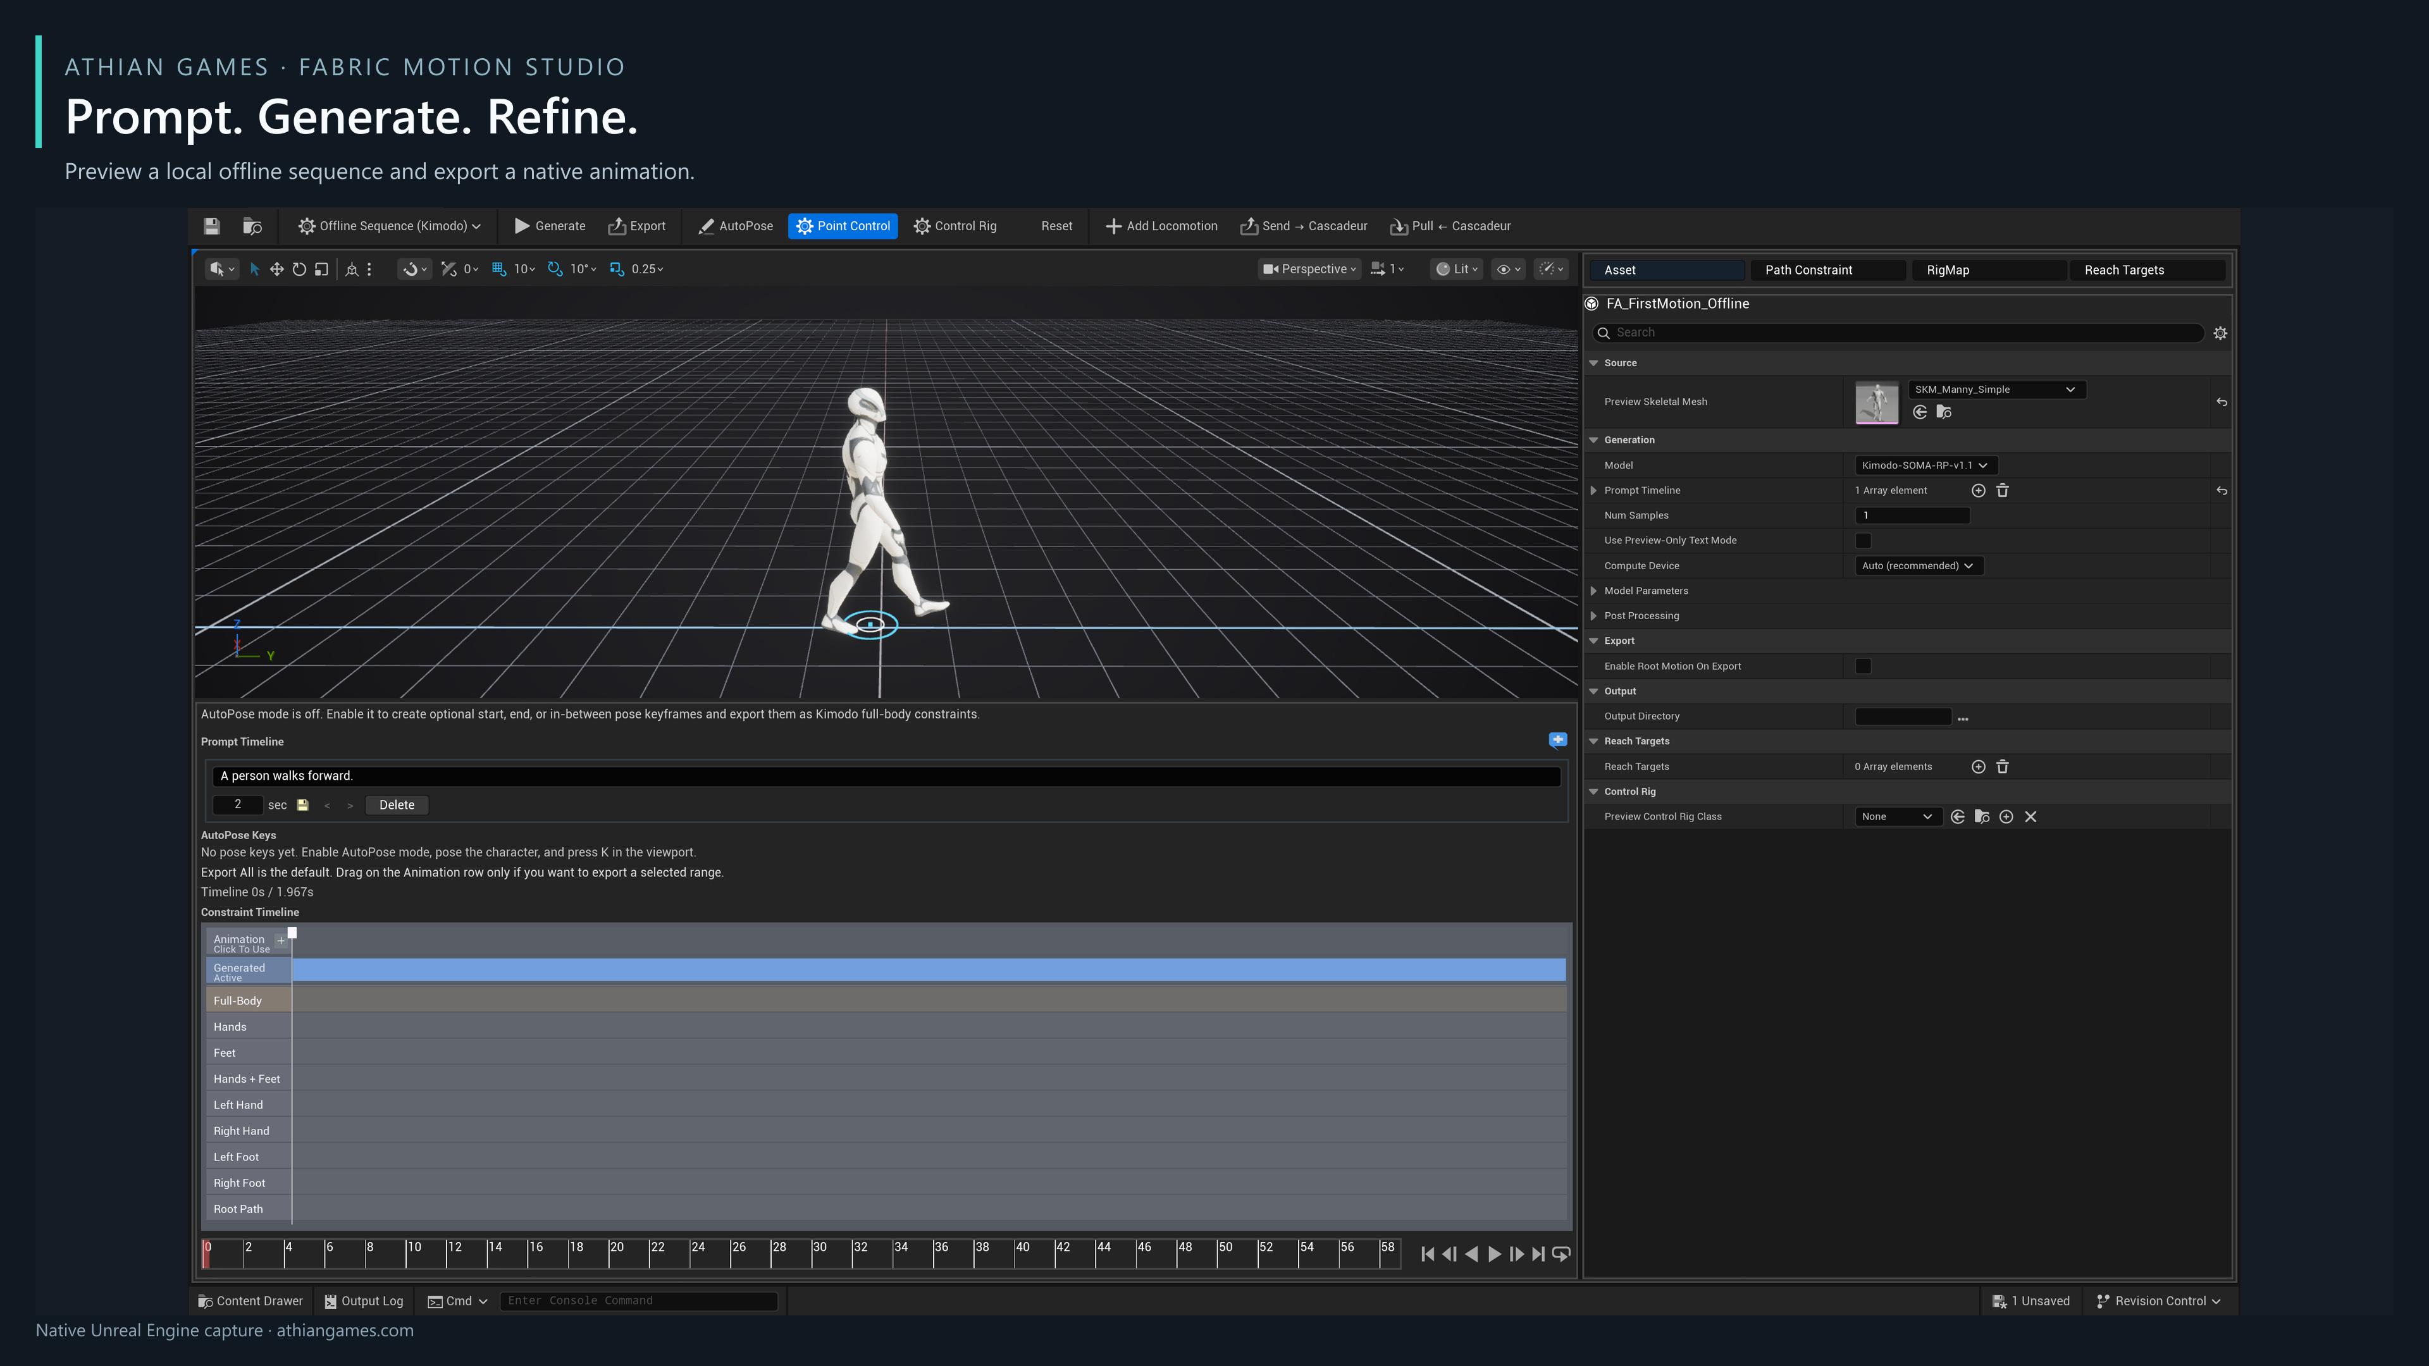Enable Root Motion On Export checkbox
This screenshot has width=2429, height=1366.
pyautogui.click(x=1863, y=667)
